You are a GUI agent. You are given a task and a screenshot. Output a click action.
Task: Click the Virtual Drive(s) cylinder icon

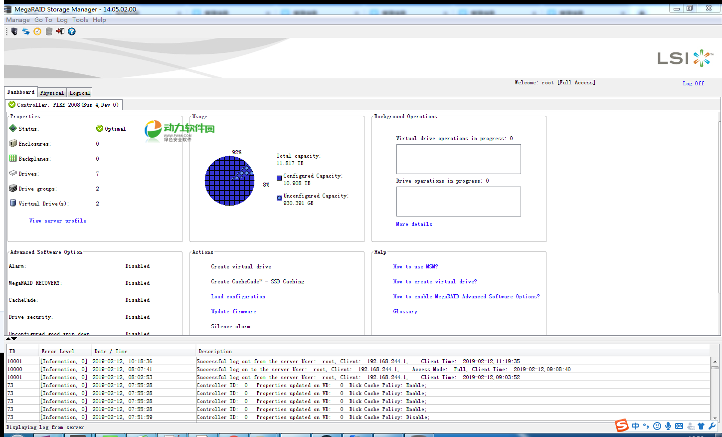13,203
